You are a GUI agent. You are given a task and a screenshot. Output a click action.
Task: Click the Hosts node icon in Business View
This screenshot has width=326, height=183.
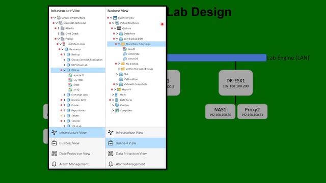point(117,95)
